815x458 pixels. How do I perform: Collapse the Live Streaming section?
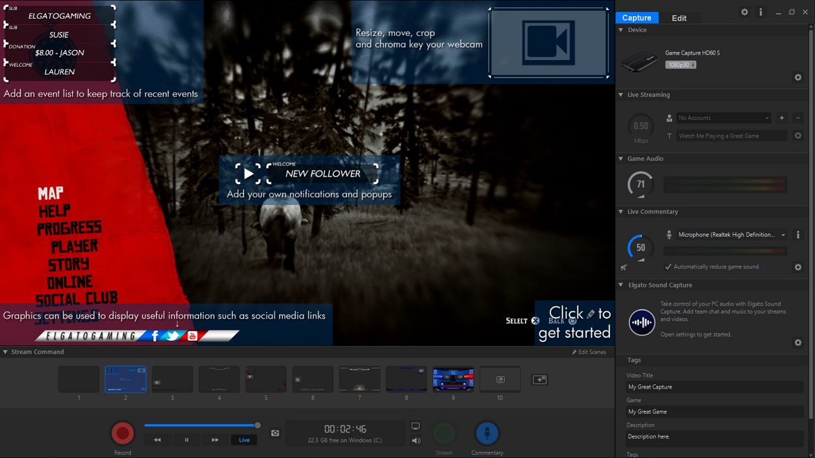(621, 95)
